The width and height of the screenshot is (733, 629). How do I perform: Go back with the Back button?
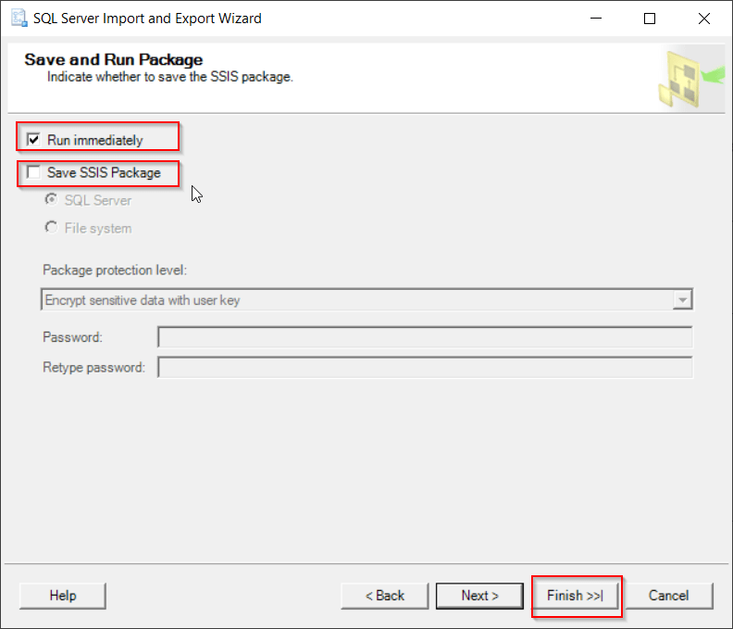(385, 596)
